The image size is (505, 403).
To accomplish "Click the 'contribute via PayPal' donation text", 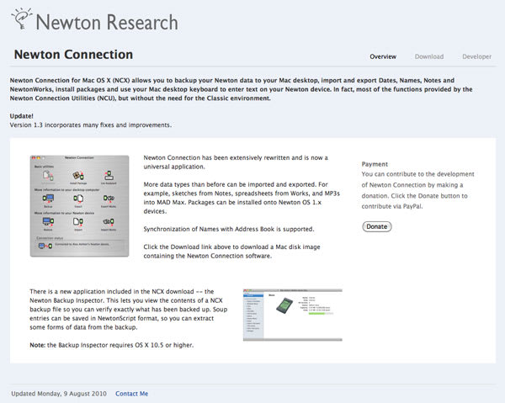I will [417, 190].
